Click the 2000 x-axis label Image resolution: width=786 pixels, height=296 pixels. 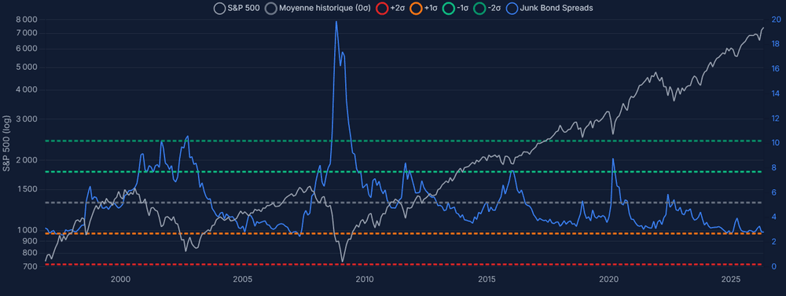click(x=119, y=279)
